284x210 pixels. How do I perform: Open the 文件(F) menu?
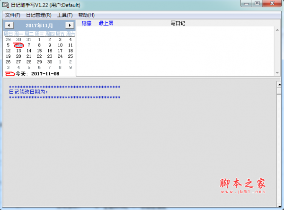(12, 15)
